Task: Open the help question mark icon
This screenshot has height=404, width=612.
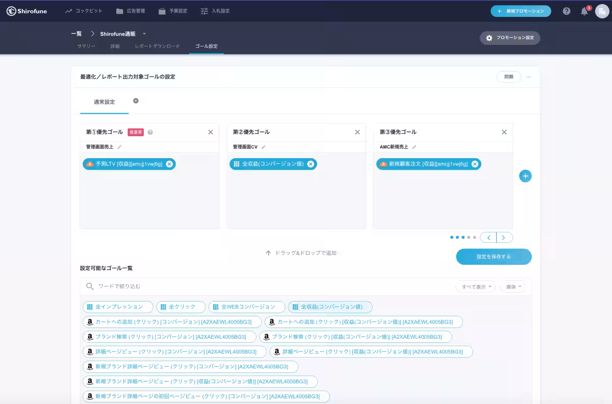Action: [x=567, y=11]
